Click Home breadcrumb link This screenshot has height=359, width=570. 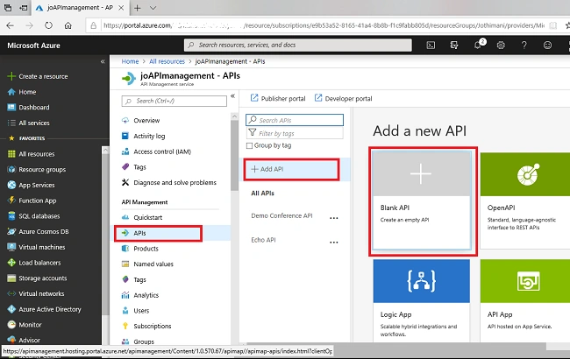(130, 61)
